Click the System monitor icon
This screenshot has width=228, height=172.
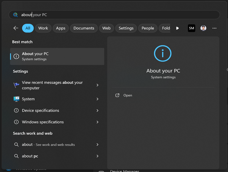click(16, 99)
